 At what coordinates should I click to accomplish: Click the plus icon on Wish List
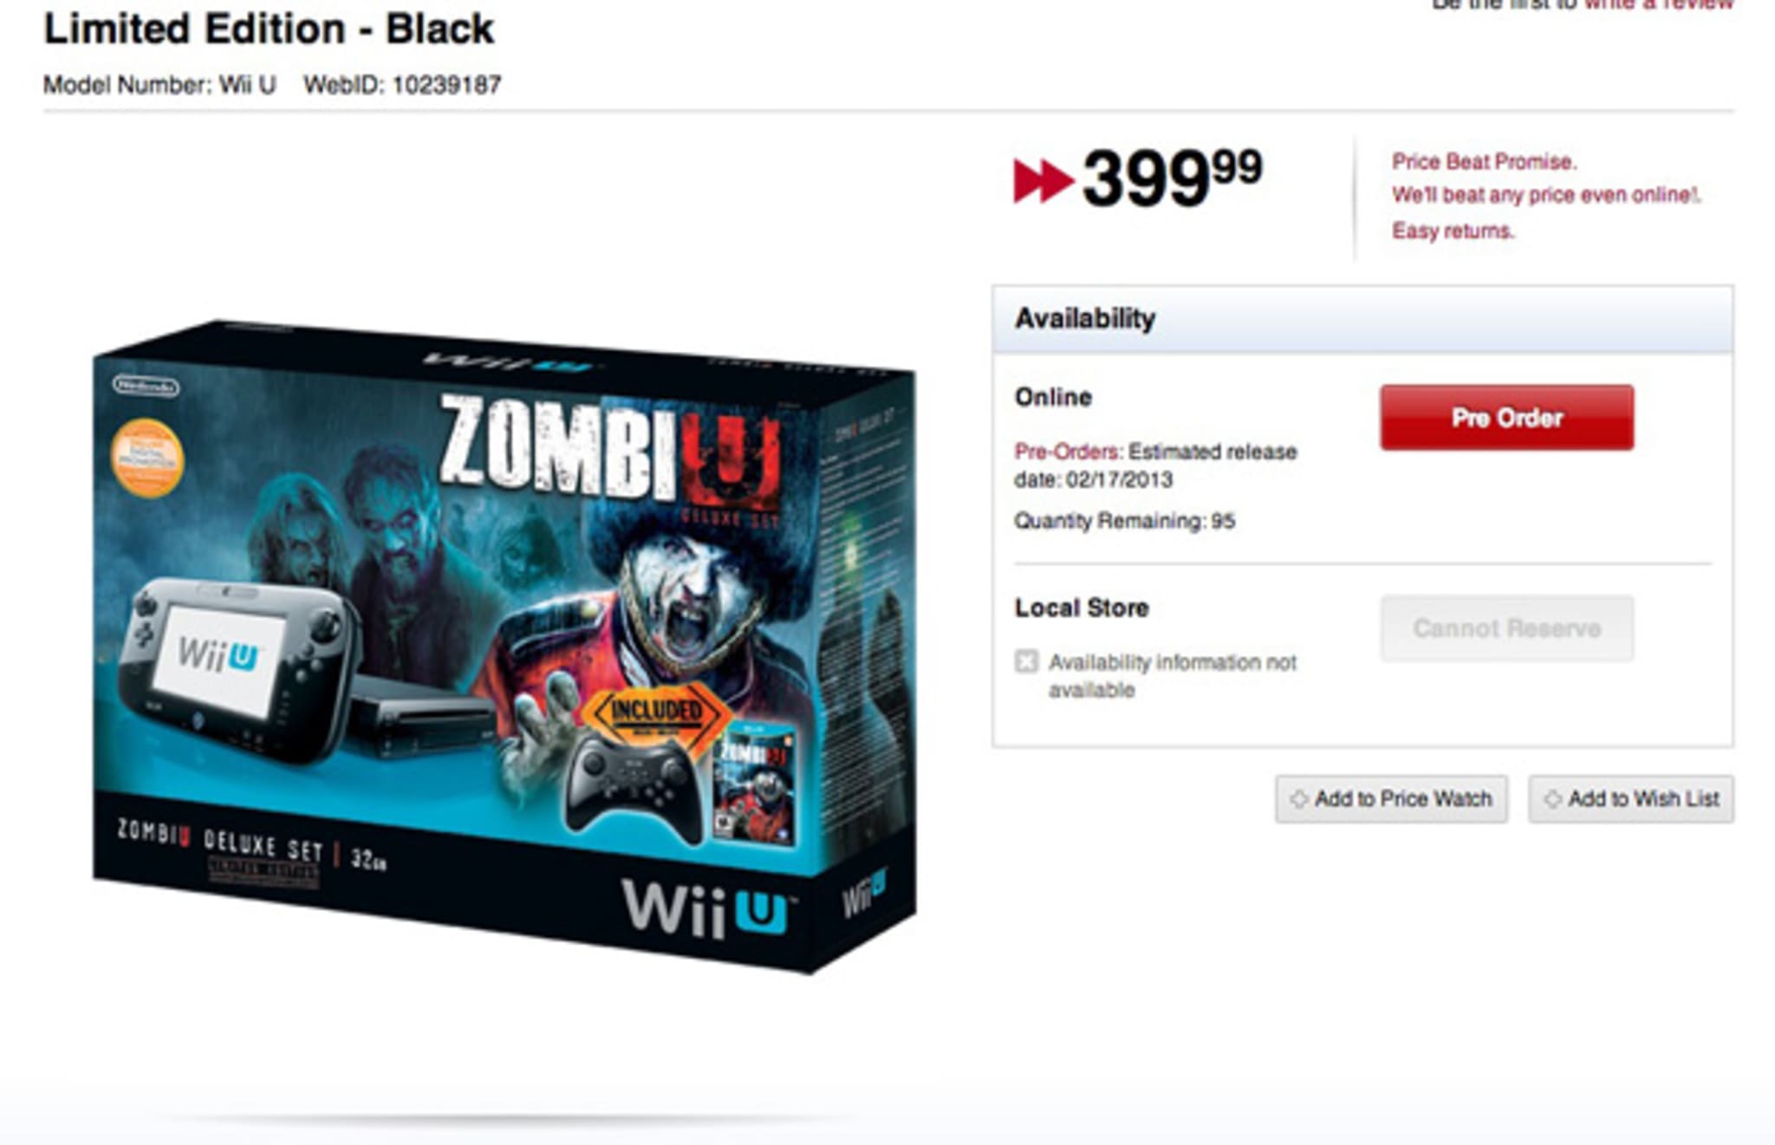pos(1553,799)
